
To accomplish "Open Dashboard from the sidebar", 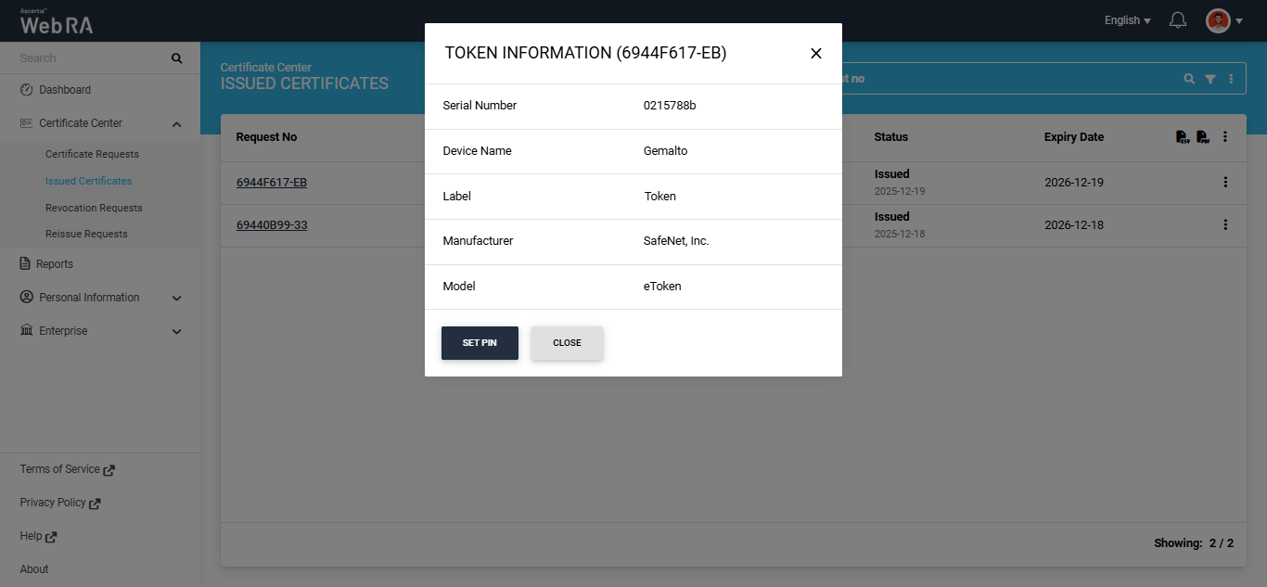I will click(x=65, y=90).
